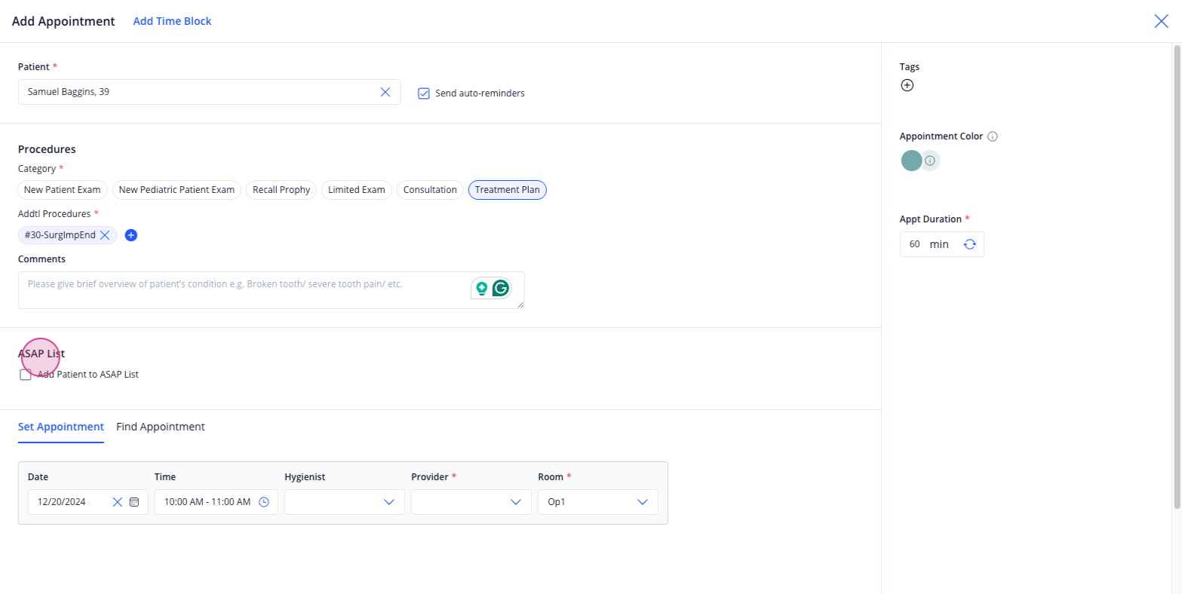Add a new tag with plus icon
Image resolution: width=1182 pixels, height=594 pixels.
pyautogui.click(x=907, y=85)
